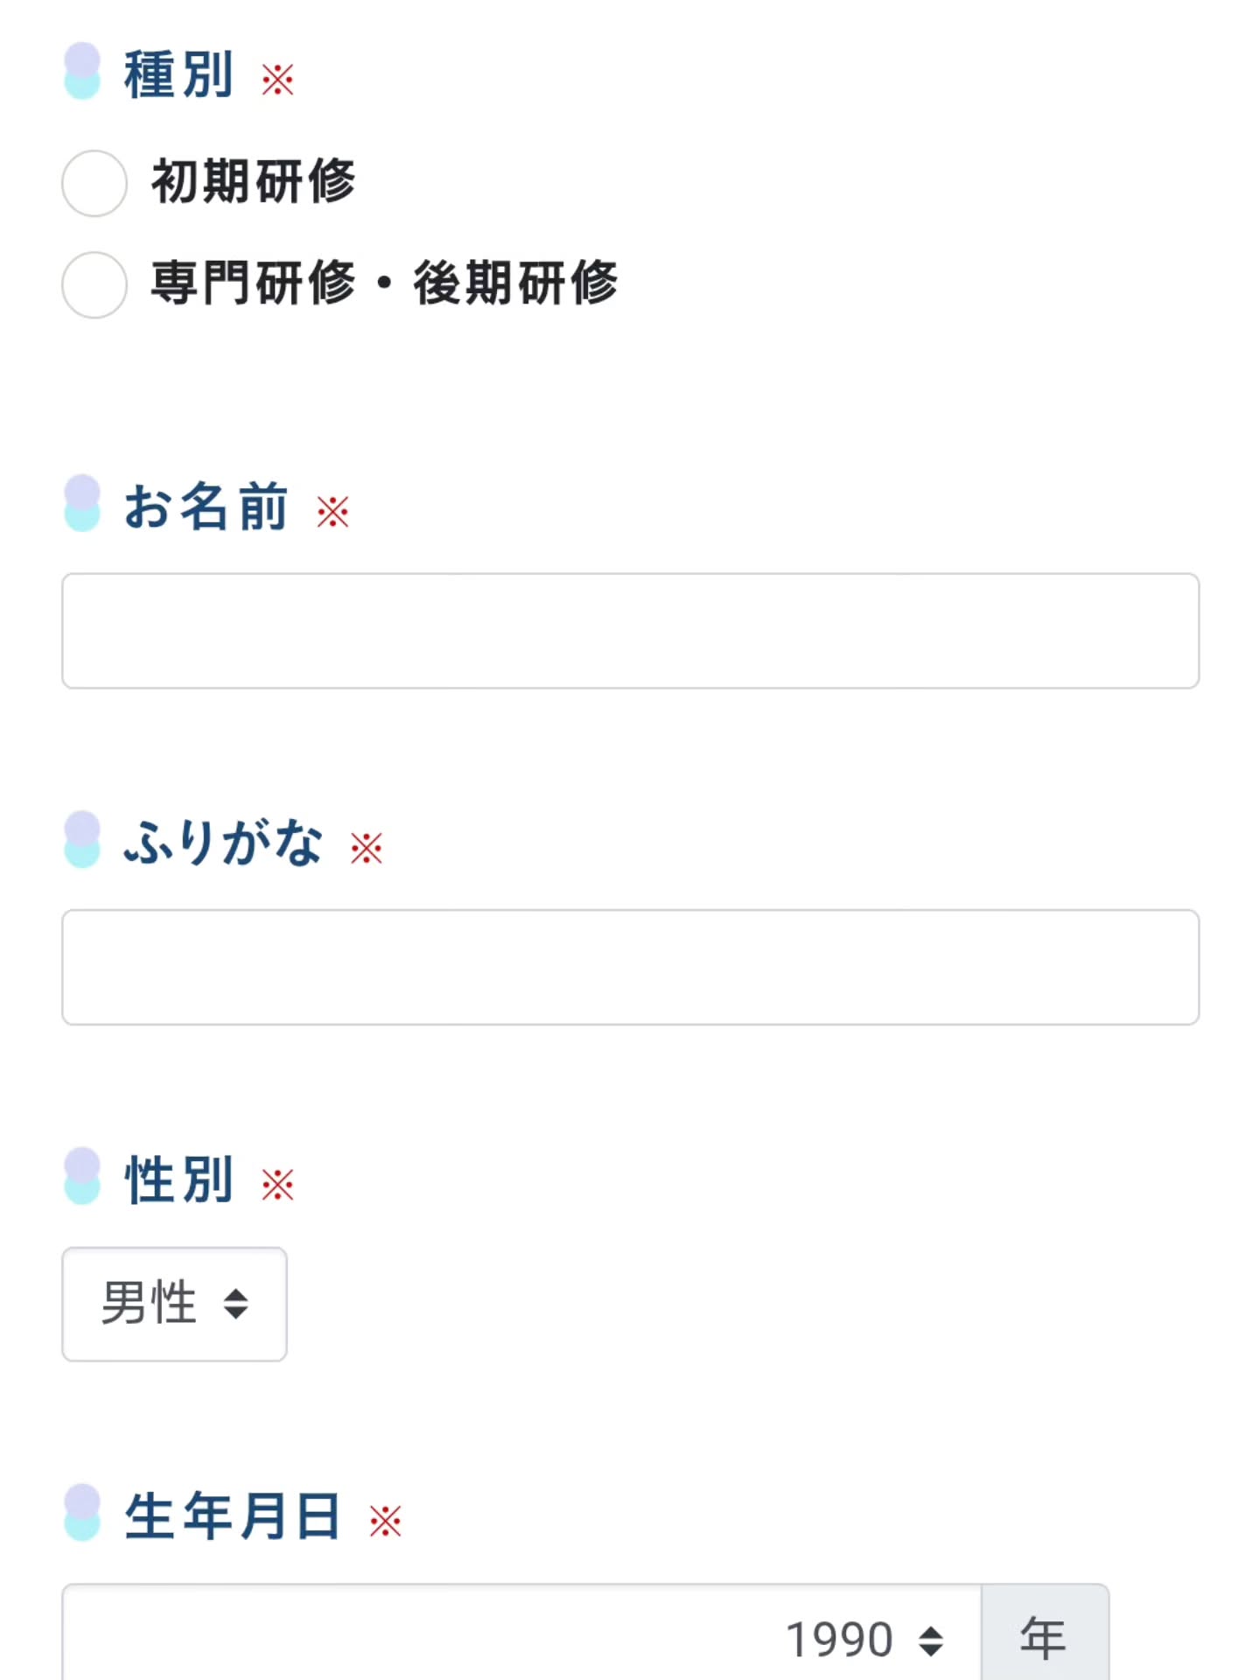
Task: Select the 初期研修 radio button
Action: 94,183
